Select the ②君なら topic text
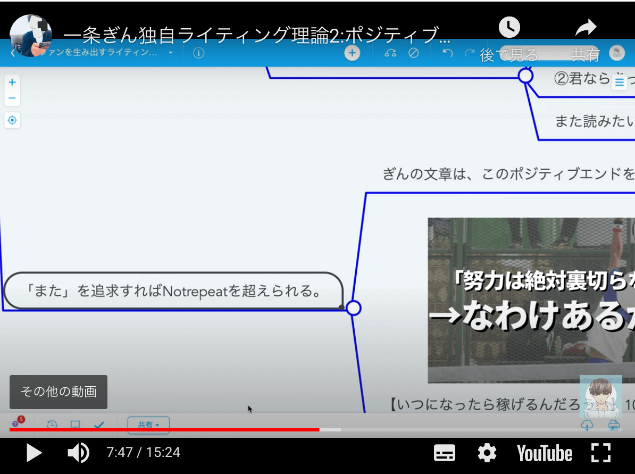This screenshot has width=635, height=474. tap(581, 79)
